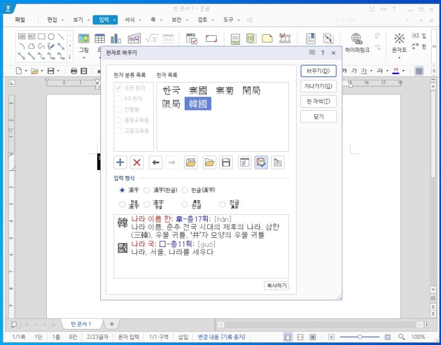Screen dimensions: 441x345
Task: Expand the open folder dropdown arrow in toolbar
Action: [x=42, y=71]
